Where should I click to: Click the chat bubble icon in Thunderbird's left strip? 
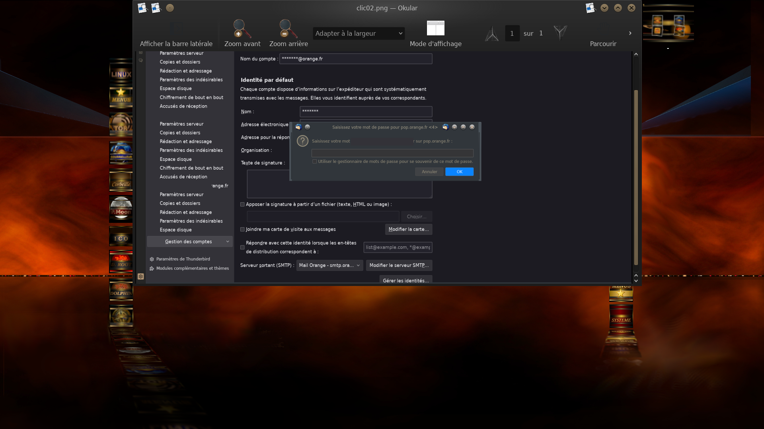point(141,60)
